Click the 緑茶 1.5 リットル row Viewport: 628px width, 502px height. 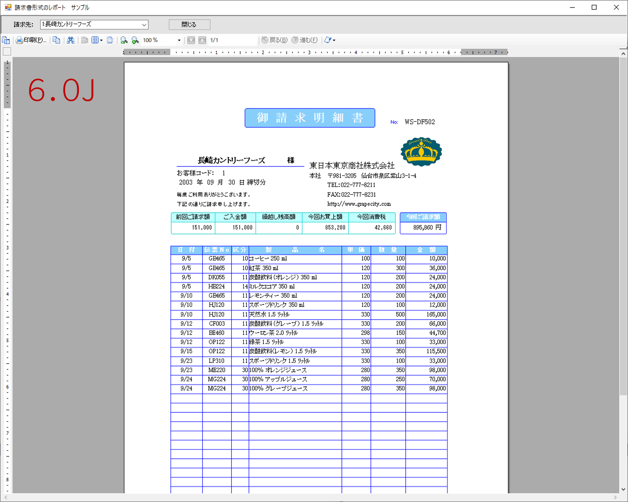[309, 342]
